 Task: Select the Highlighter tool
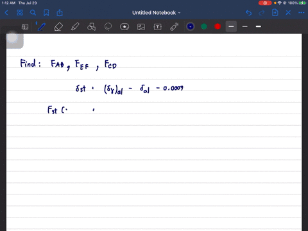coord(75,27)
